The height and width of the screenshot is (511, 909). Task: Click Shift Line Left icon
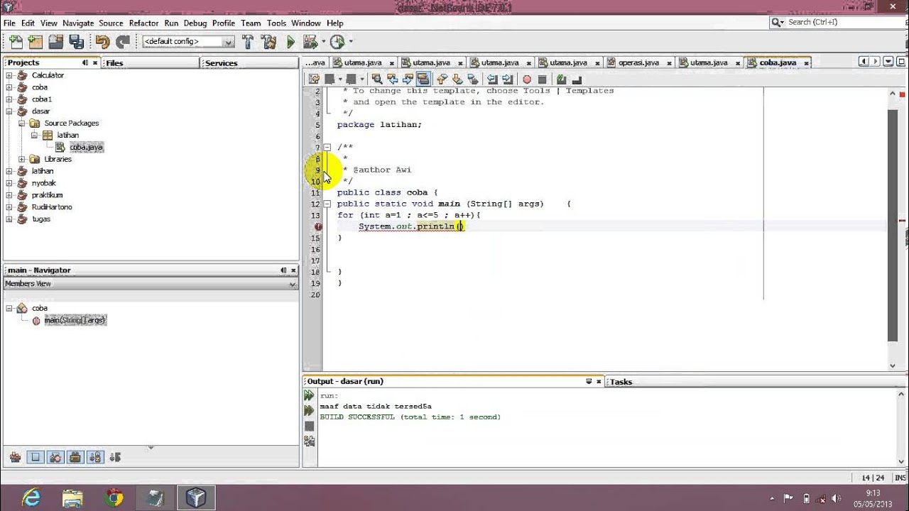point(492,79)
